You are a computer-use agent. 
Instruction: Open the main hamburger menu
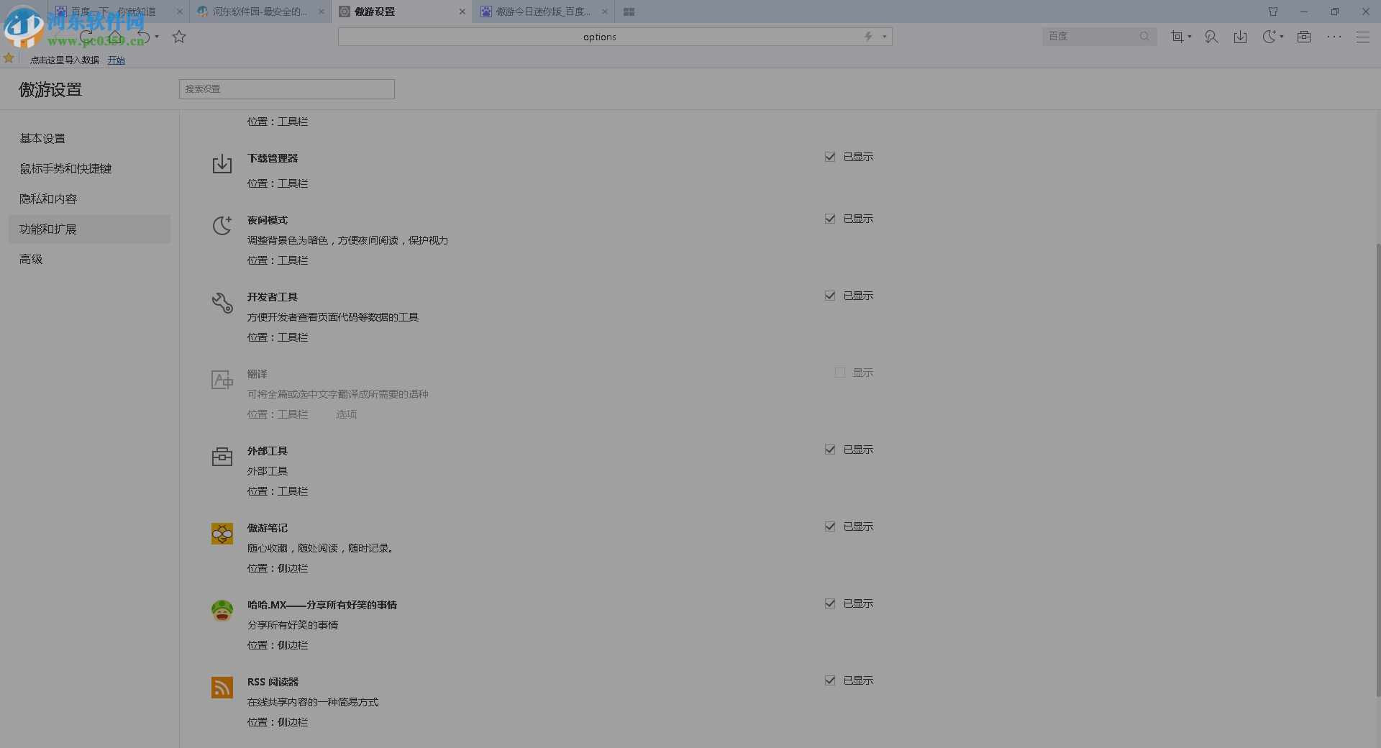pos(1363,37)
